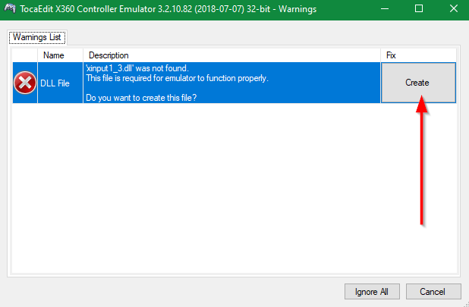Select the DLL File name cell
The width and height of the screenshot is (469, 307).
point(60,83)
